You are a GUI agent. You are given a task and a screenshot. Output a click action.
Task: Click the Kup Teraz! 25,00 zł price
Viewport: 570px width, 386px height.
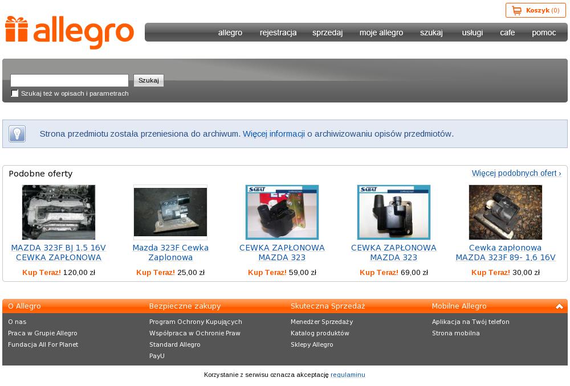(170, 272)
